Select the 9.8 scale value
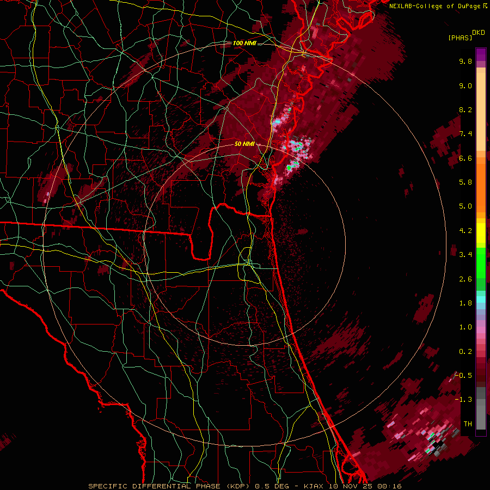Viewport: 490px width, 490px height. [465, 61]
